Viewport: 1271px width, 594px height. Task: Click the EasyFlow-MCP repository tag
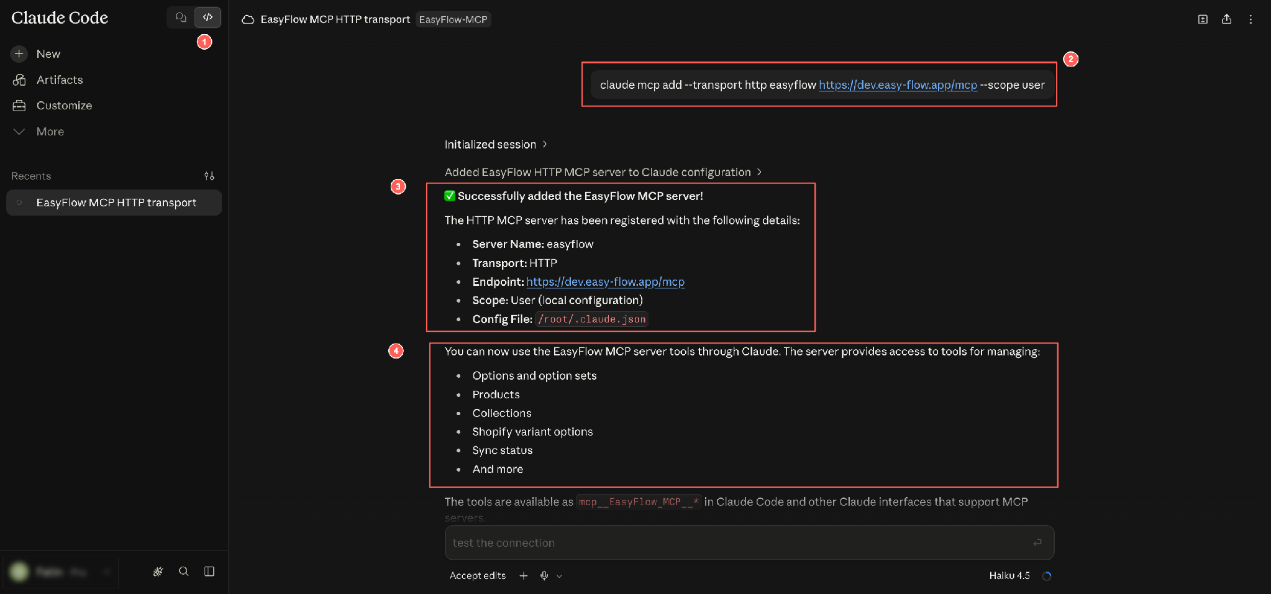pyautogui.click(x=453, y=19)
